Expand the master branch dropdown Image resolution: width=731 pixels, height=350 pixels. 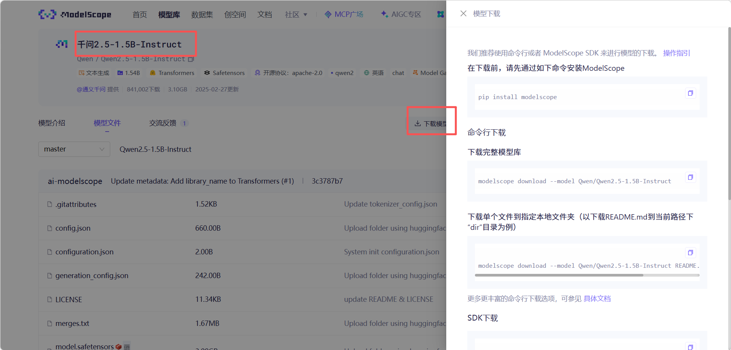[74, 149]
